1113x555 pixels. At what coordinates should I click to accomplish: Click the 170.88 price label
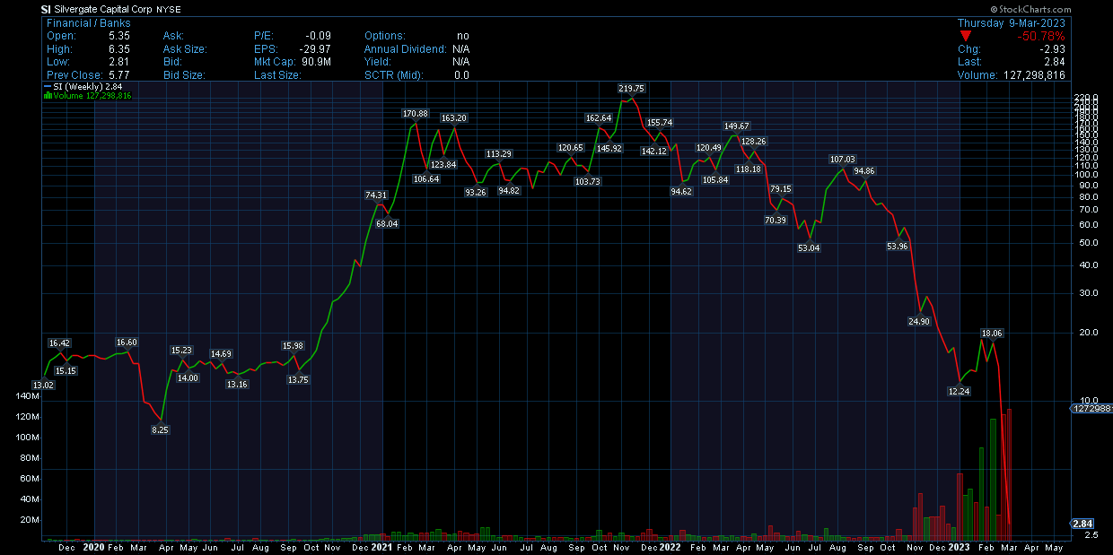[x=416, y=114]
